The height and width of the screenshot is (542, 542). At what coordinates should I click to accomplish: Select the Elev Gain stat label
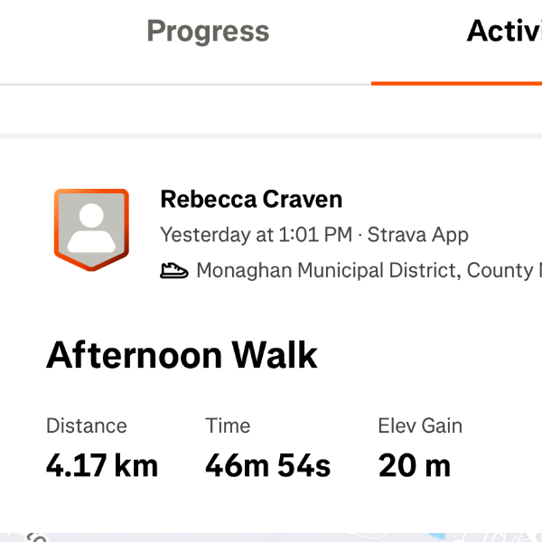[x=420, y=425]
